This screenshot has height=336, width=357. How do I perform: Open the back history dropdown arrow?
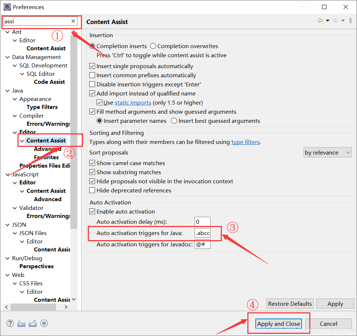[327, 20]
